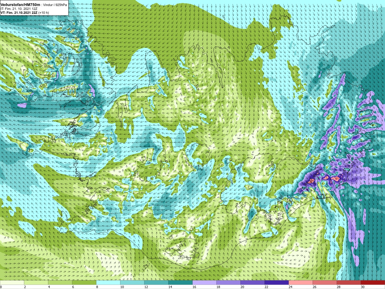Click the '(+10 h)' forecast offset text
385x289 pixels.
coord(44,13)
